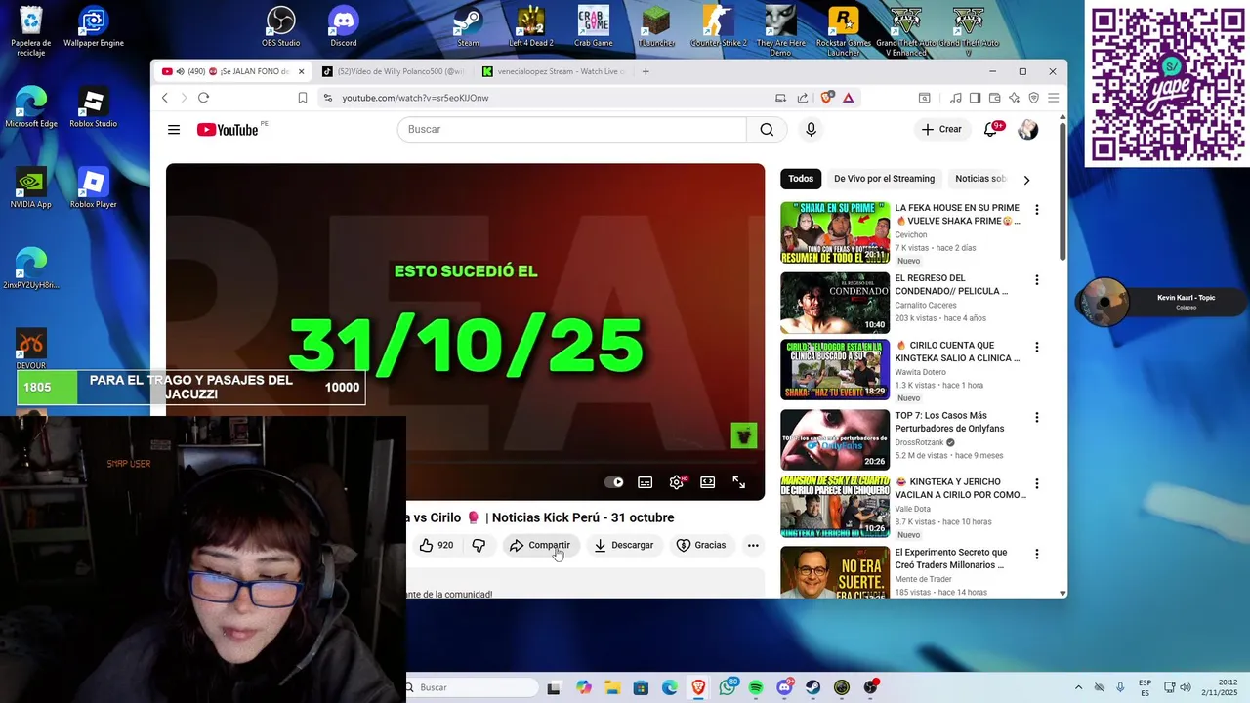Toggle subtitles in the video player
This screenshot has width=1250, height=703.
coord(645,482)
